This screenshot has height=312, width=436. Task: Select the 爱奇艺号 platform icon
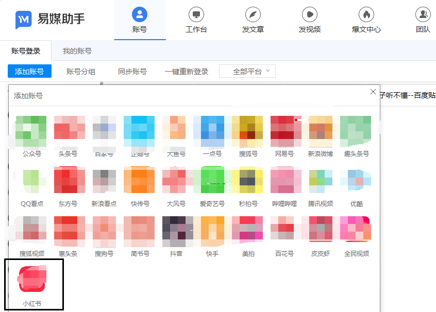[212, 180]
